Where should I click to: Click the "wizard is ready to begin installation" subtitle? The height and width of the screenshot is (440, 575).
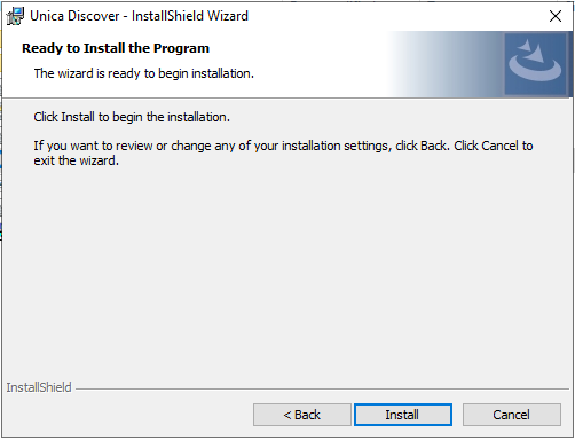[x=144, y=73]
